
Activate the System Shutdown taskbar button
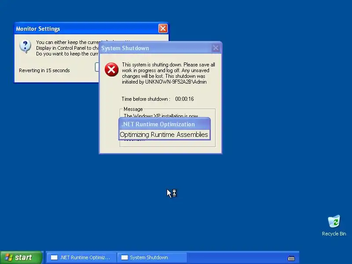tap(152, 257)
